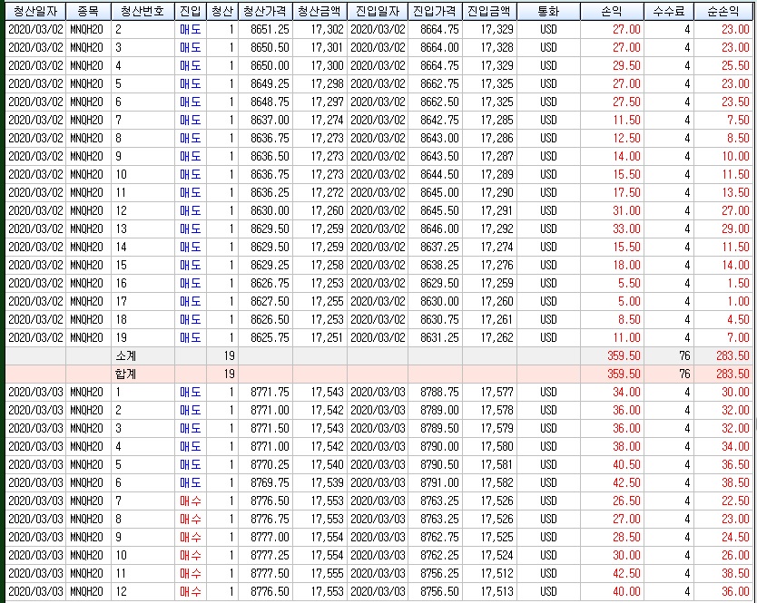The image size is (757, 603).
Task: Click liquidation price 8650.00
Action: (x=270, y=65)
